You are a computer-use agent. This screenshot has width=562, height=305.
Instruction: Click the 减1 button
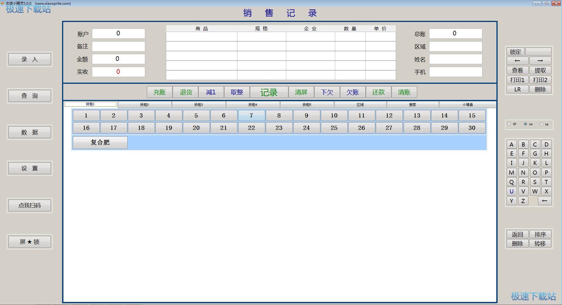coord(211,92)
